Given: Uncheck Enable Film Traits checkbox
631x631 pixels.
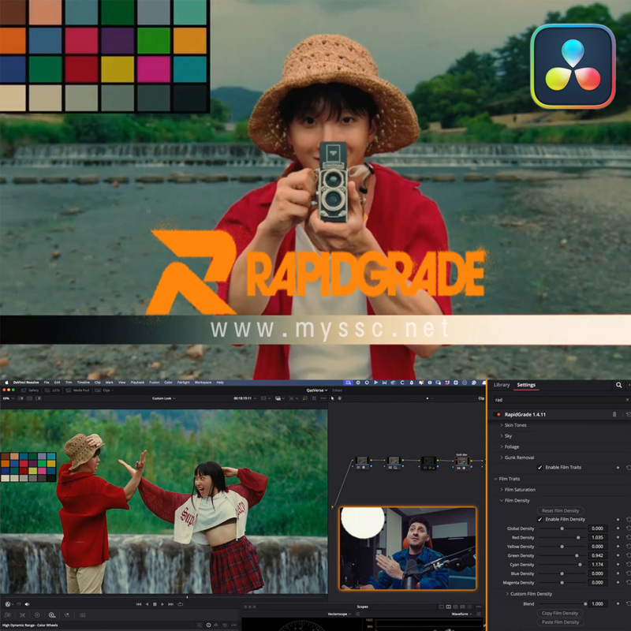Looking at the screenshot, I should point(540,468).
